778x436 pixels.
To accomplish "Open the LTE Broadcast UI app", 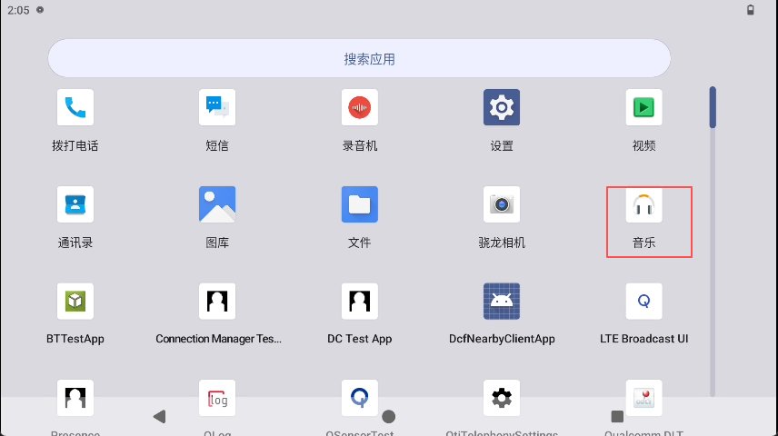I will click(x=643, y=302).
